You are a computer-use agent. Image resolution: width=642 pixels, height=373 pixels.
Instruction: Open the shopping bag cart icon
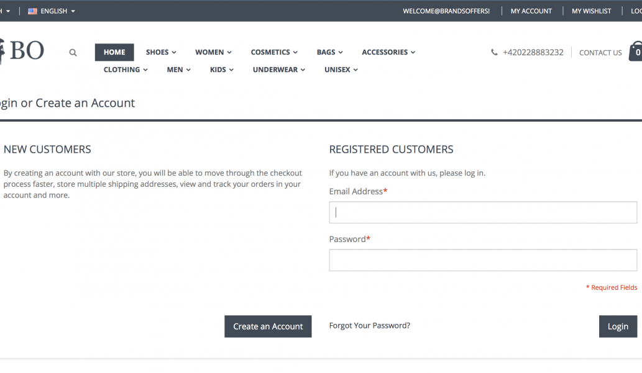tap(636, 51)
